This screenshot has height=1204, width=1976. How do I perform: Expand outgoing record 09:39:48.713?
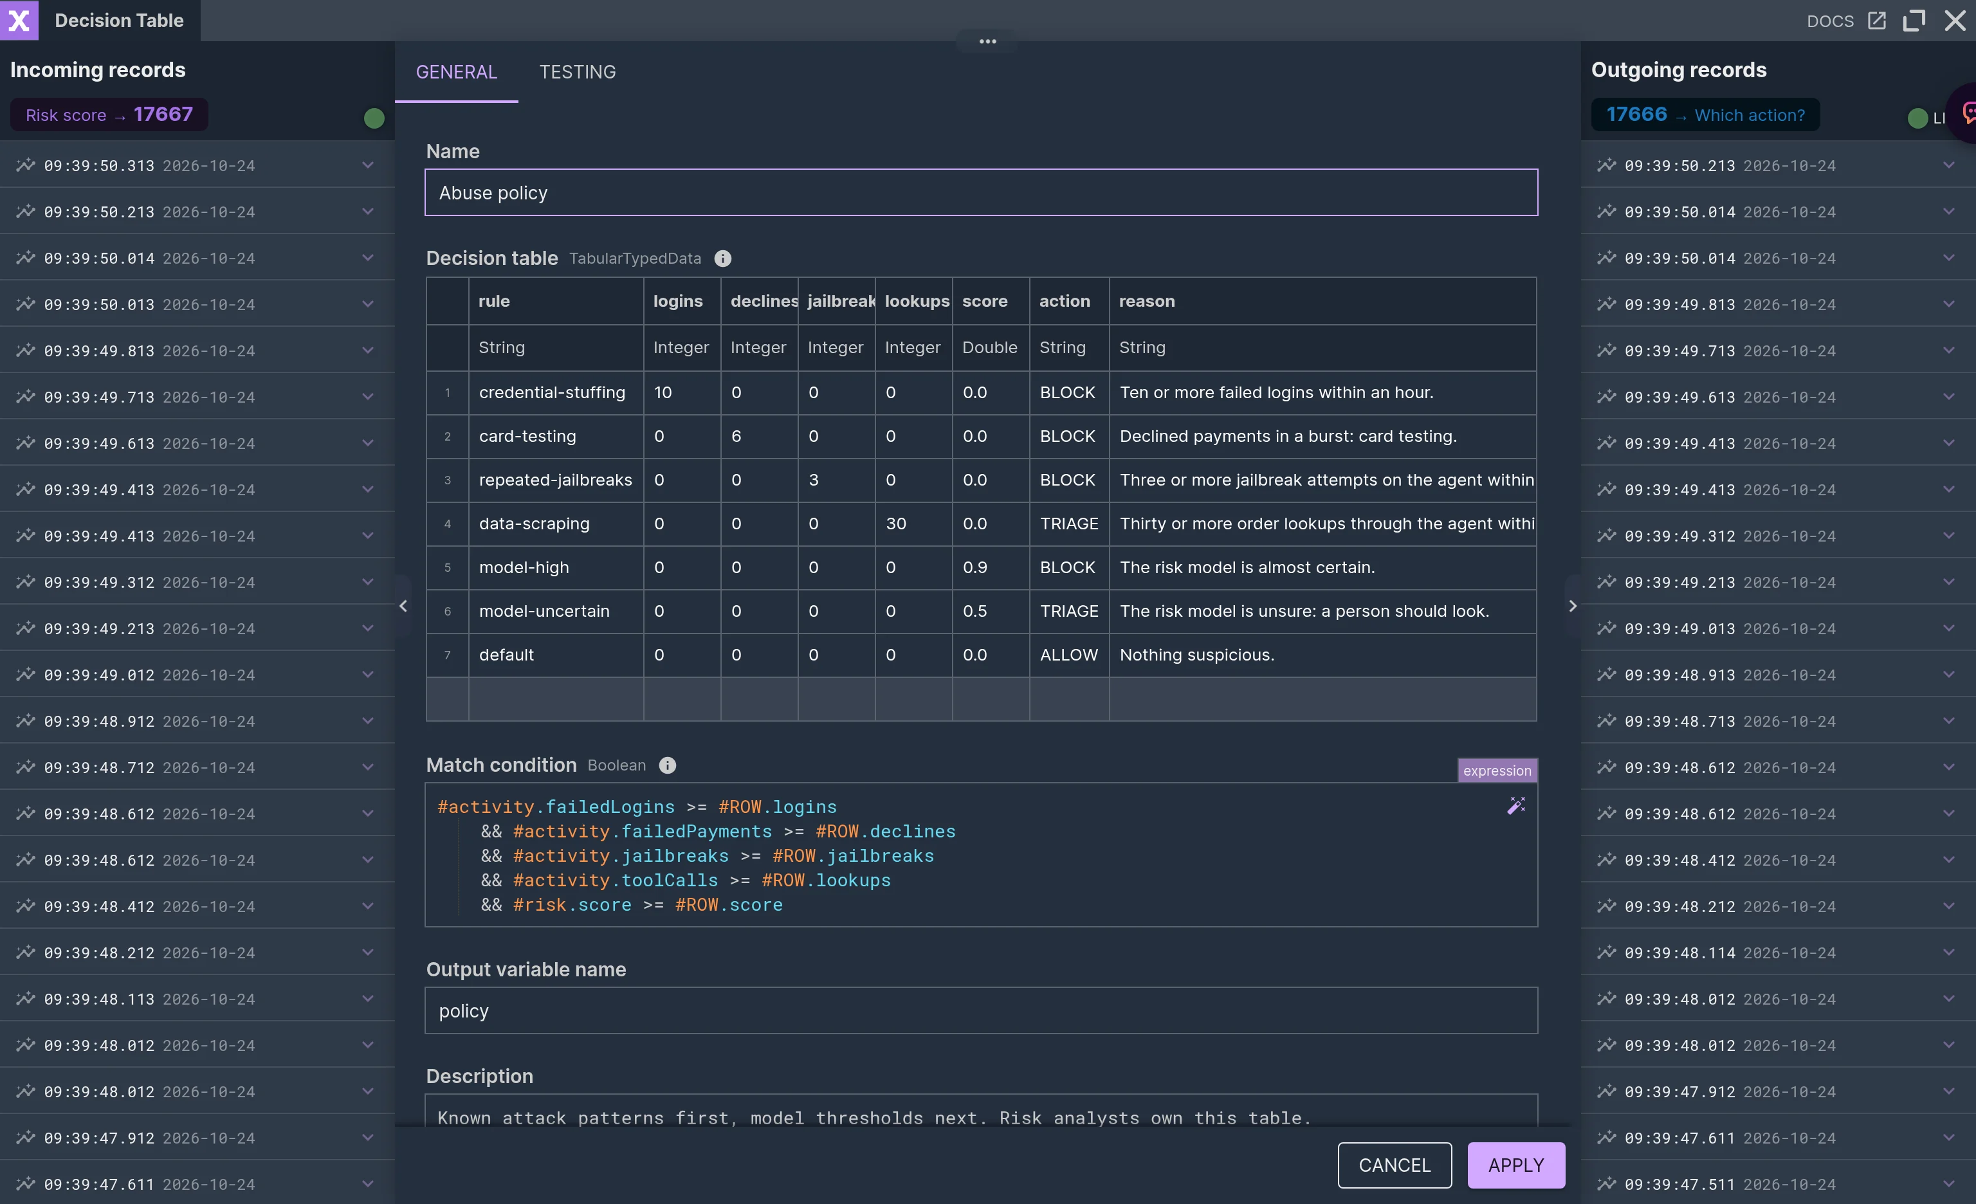[x=1949, y=720]
